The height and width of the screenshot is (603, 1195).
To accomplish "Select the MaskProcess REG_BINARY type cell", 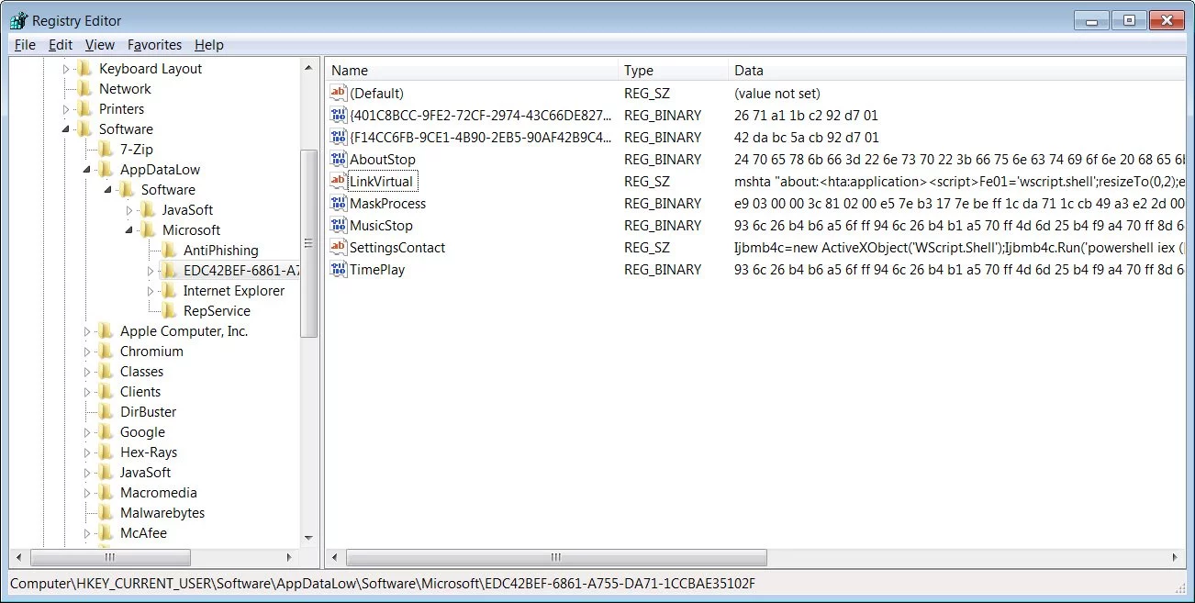I will tap(663, 204).
